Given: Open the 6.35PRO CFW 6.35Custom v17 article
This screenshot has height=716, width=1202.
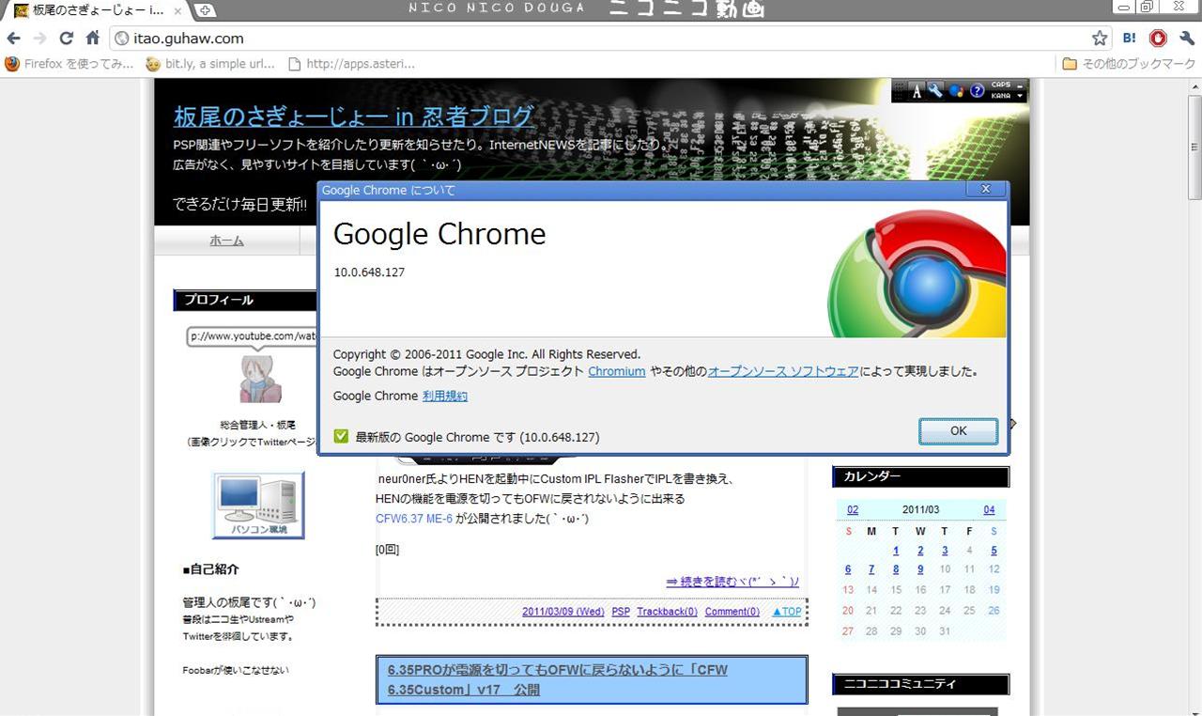Looking at the screenshot, I should tap(558, 679).
